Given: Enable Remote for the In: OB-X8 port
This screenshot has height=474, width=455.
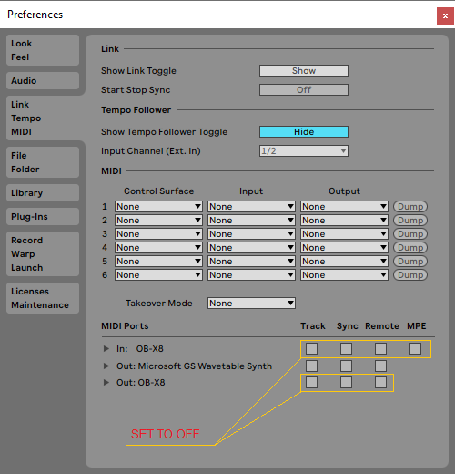Looking at the screenshot, I should tap(380, 348).
